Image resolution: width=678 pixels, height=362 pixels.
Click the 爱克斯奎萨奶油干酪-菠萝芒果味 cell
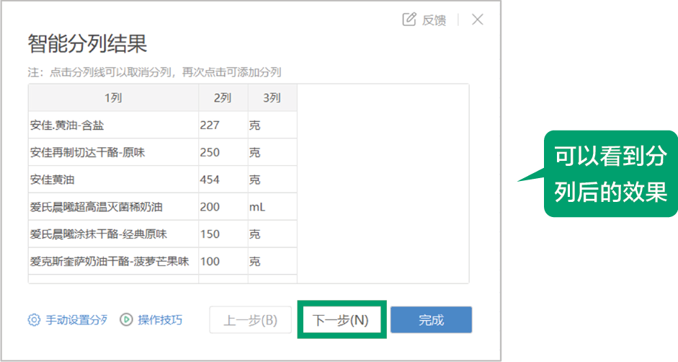110,261
